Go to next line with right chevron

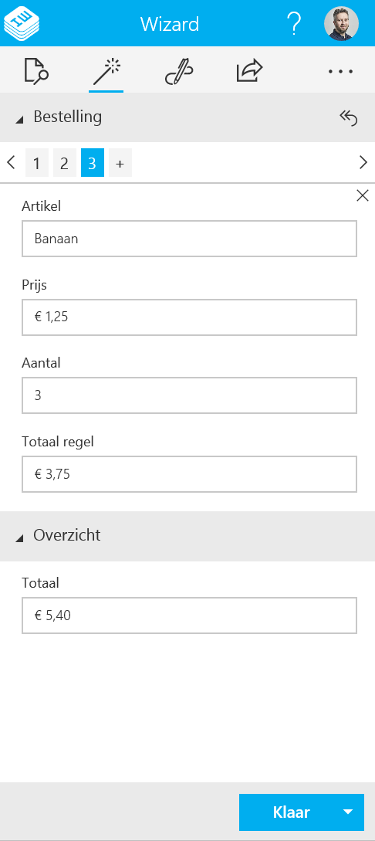pos(363,162)
